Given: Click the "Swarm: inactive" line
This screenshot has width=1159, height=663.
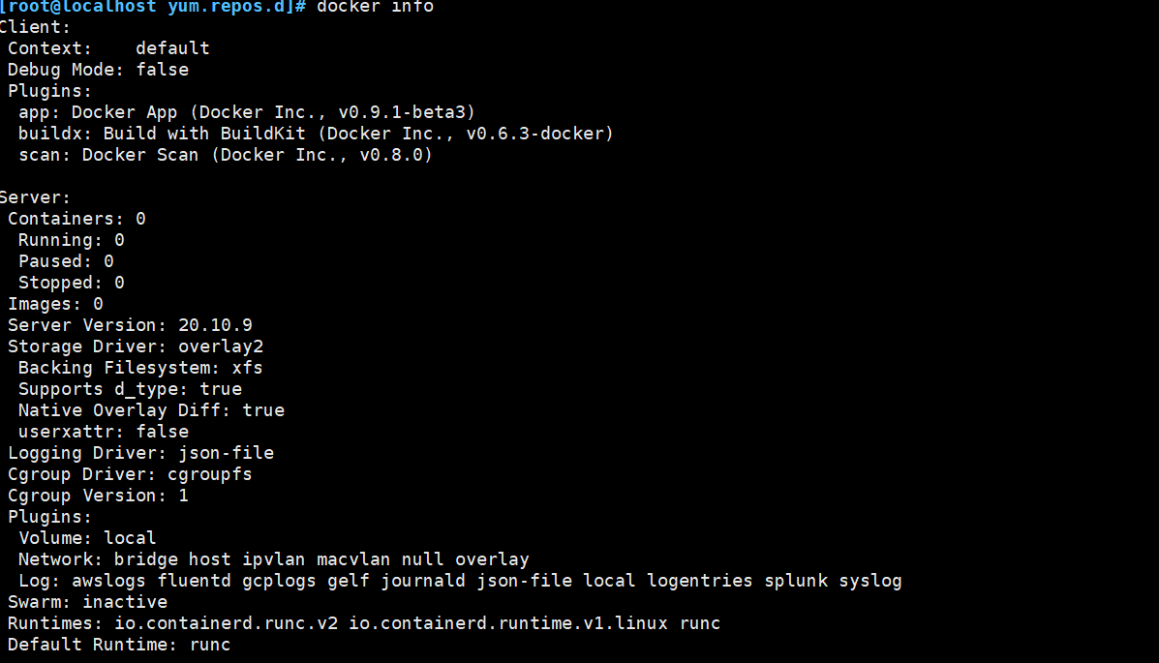Looking at the screenshot, I should point(87,602).
